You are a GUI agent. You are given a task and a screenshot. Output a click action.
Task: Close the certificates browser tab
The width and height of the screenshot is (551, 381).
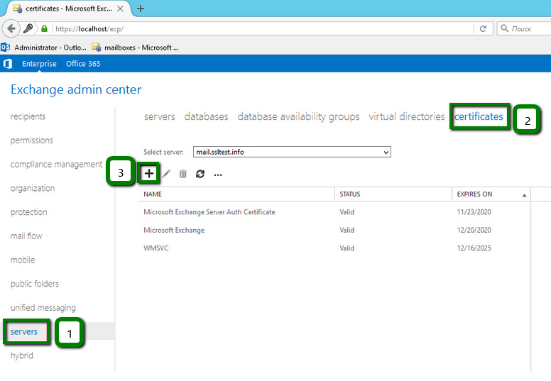click(120, 9)
